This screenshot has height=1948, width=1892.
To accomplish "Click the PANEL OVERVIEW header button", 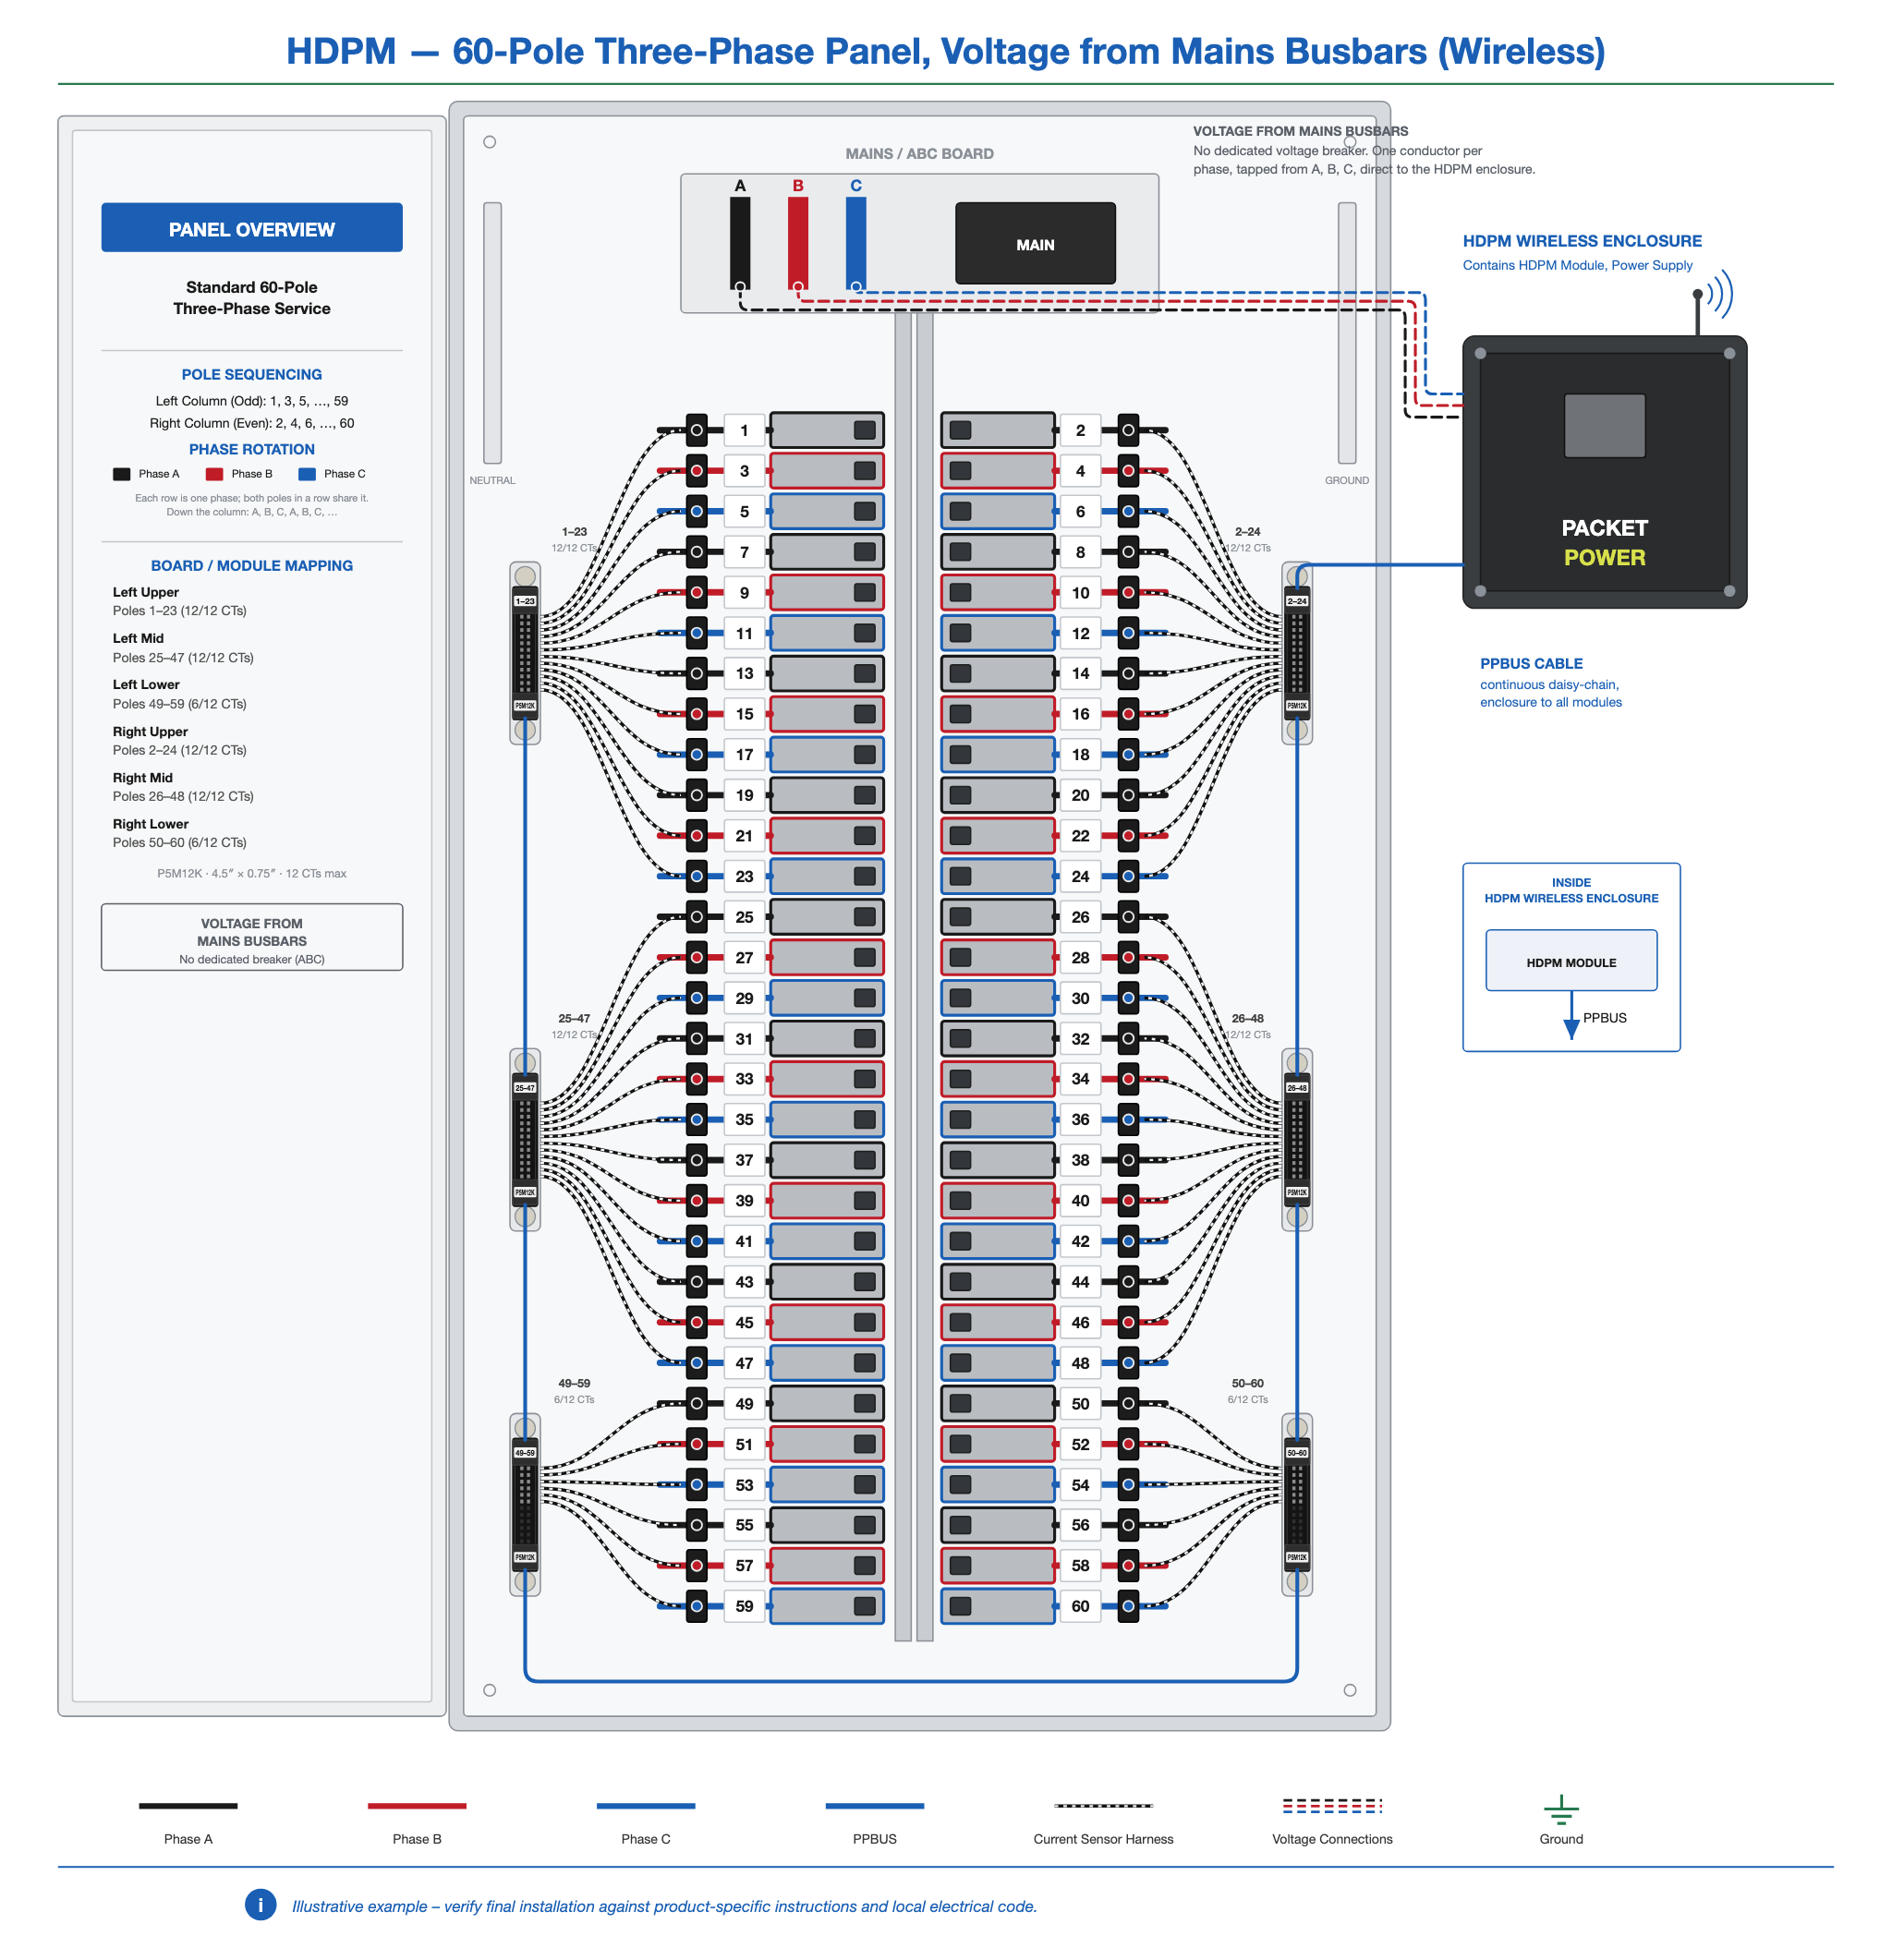I will point(251,227).
